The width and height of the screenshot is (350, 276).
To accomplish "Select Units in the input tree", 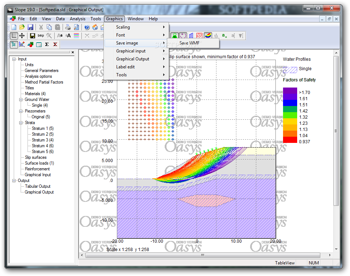I will [29, 65].
